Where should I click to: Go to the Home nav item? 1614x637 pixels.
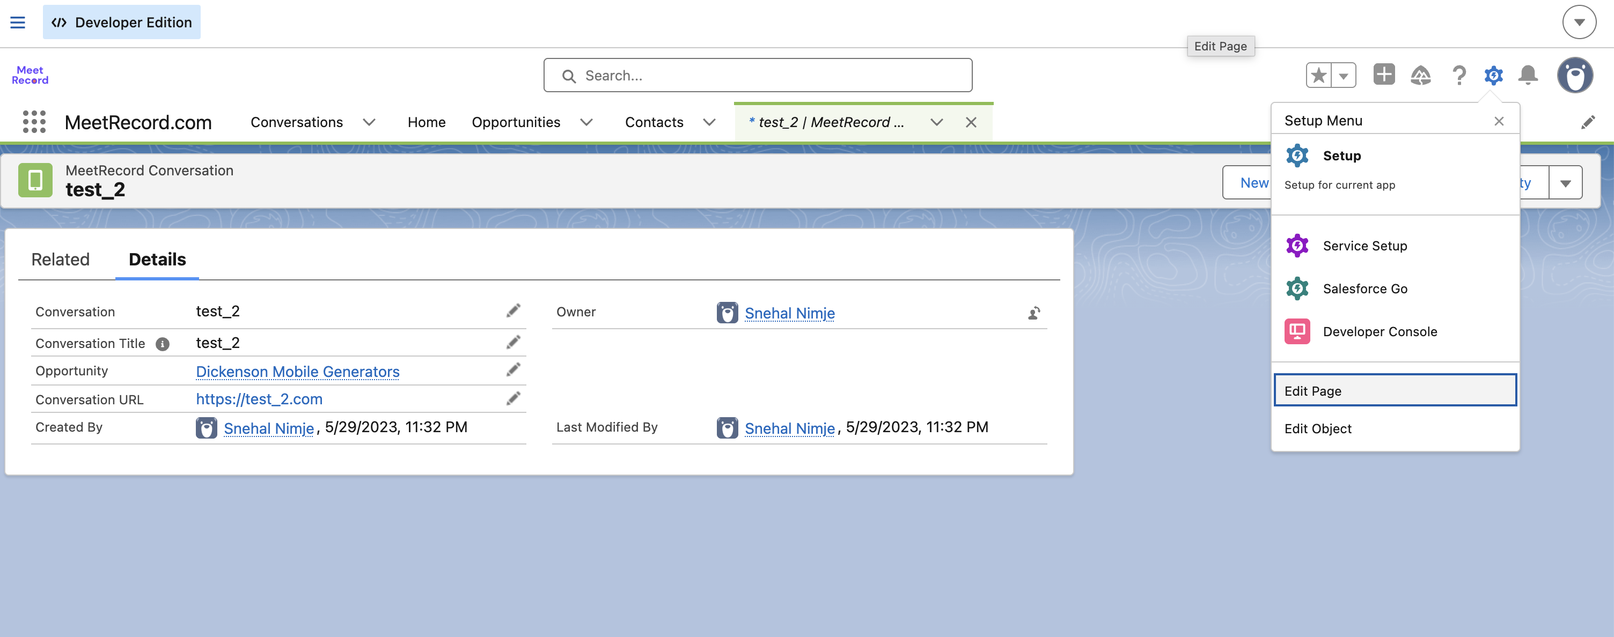click(x=426, y=122)
